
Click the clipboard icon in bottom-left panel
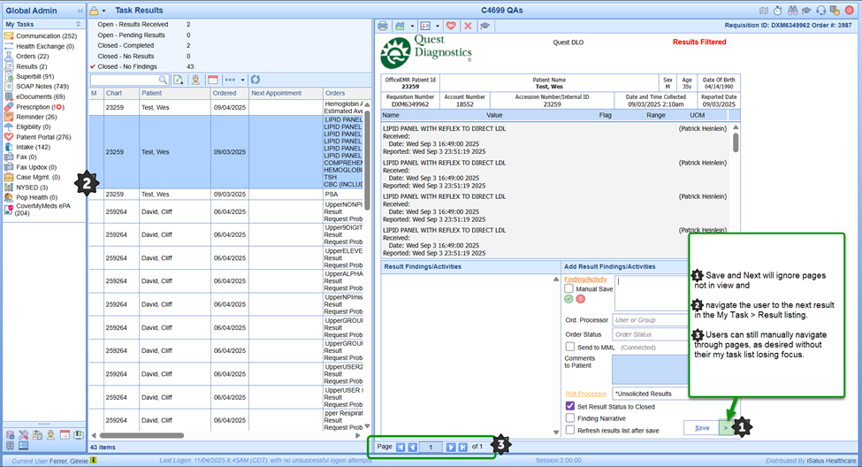pyautogui.click(x=37, y=435)
